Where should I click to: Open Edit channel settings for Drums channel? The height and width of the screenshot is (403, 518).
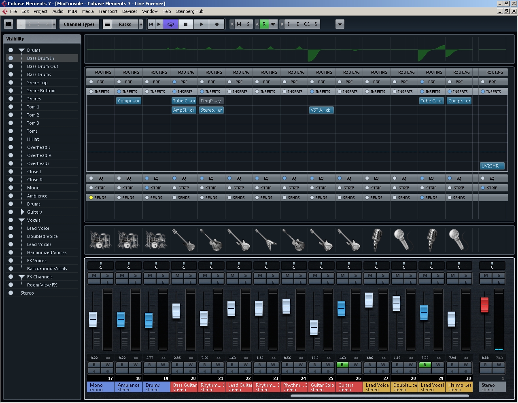coord(163,282)
